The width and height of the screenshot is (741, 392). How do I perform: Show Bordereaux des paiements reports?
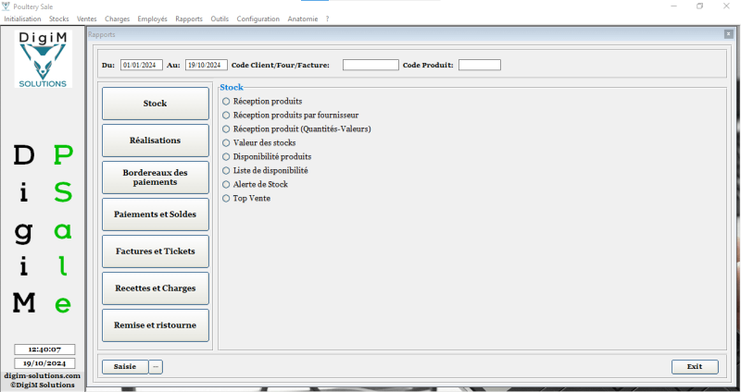coord(155,178)
